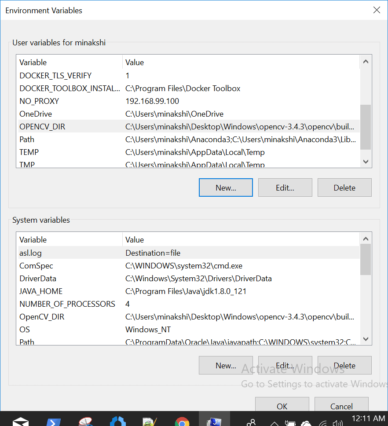Viewport: 388px width, 426px height.
Task: Click Delete under User variables
Action: (344, 187)
